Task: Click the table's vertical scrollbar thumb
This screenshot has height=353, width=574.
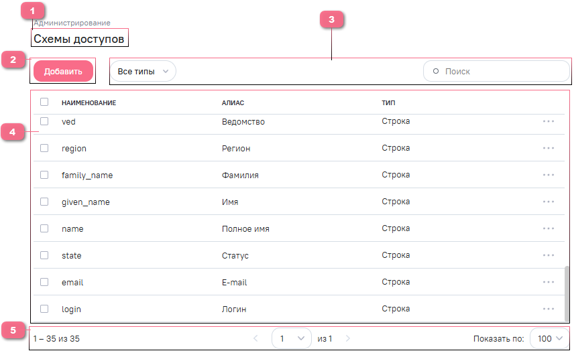Action: [567, 291]
